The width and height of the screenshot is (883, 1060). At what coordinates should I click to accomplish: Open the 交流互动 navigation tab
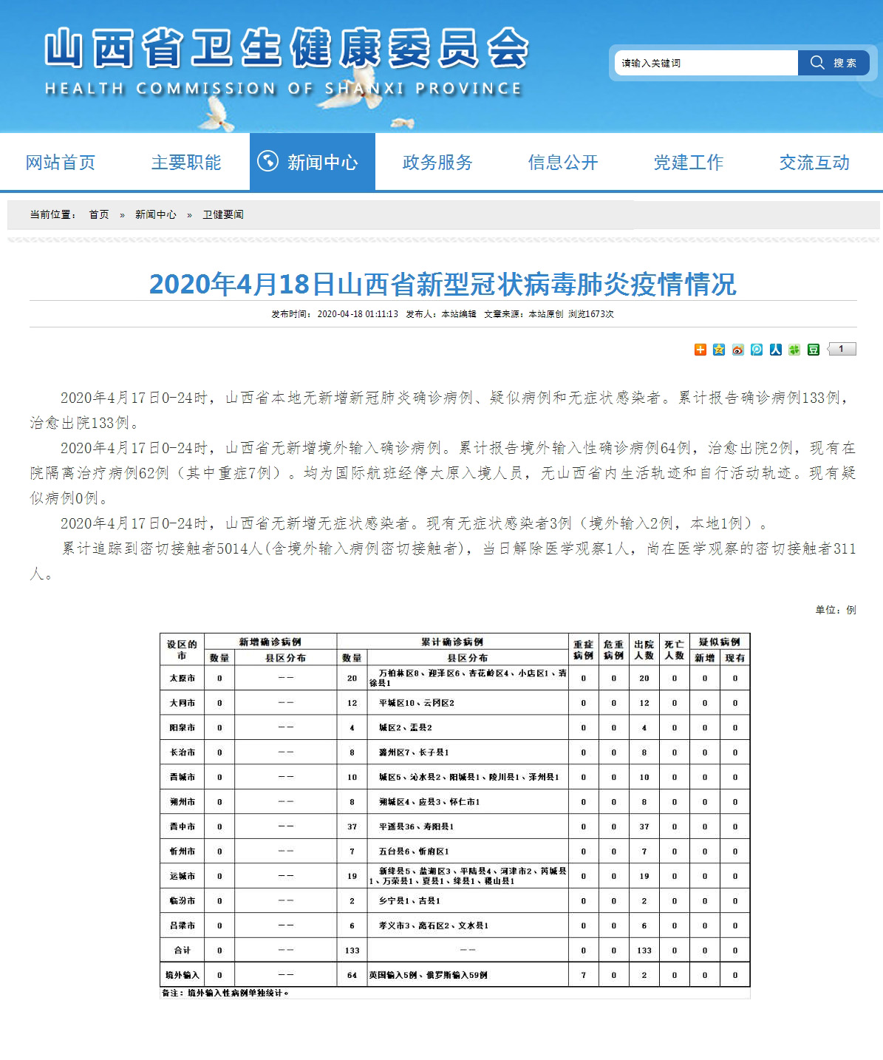click(814, 163)
